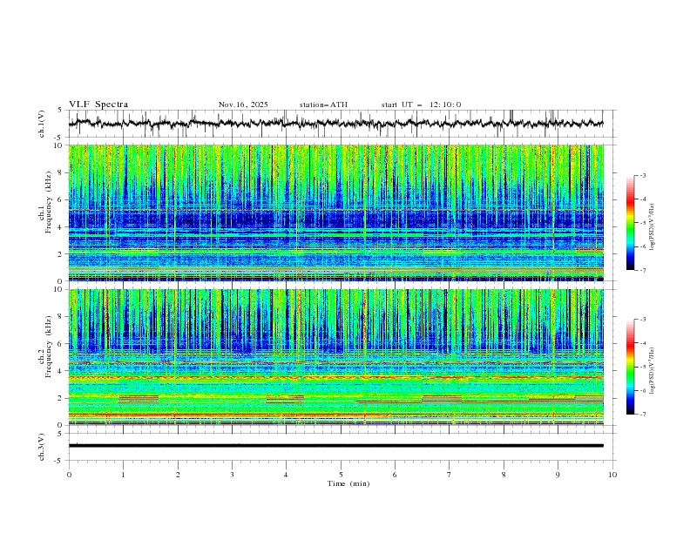Click the "6" kHz tick on ch.2 frequency axis
The image size is (690, 533).
pyautogui.click(x=62, y=344)
